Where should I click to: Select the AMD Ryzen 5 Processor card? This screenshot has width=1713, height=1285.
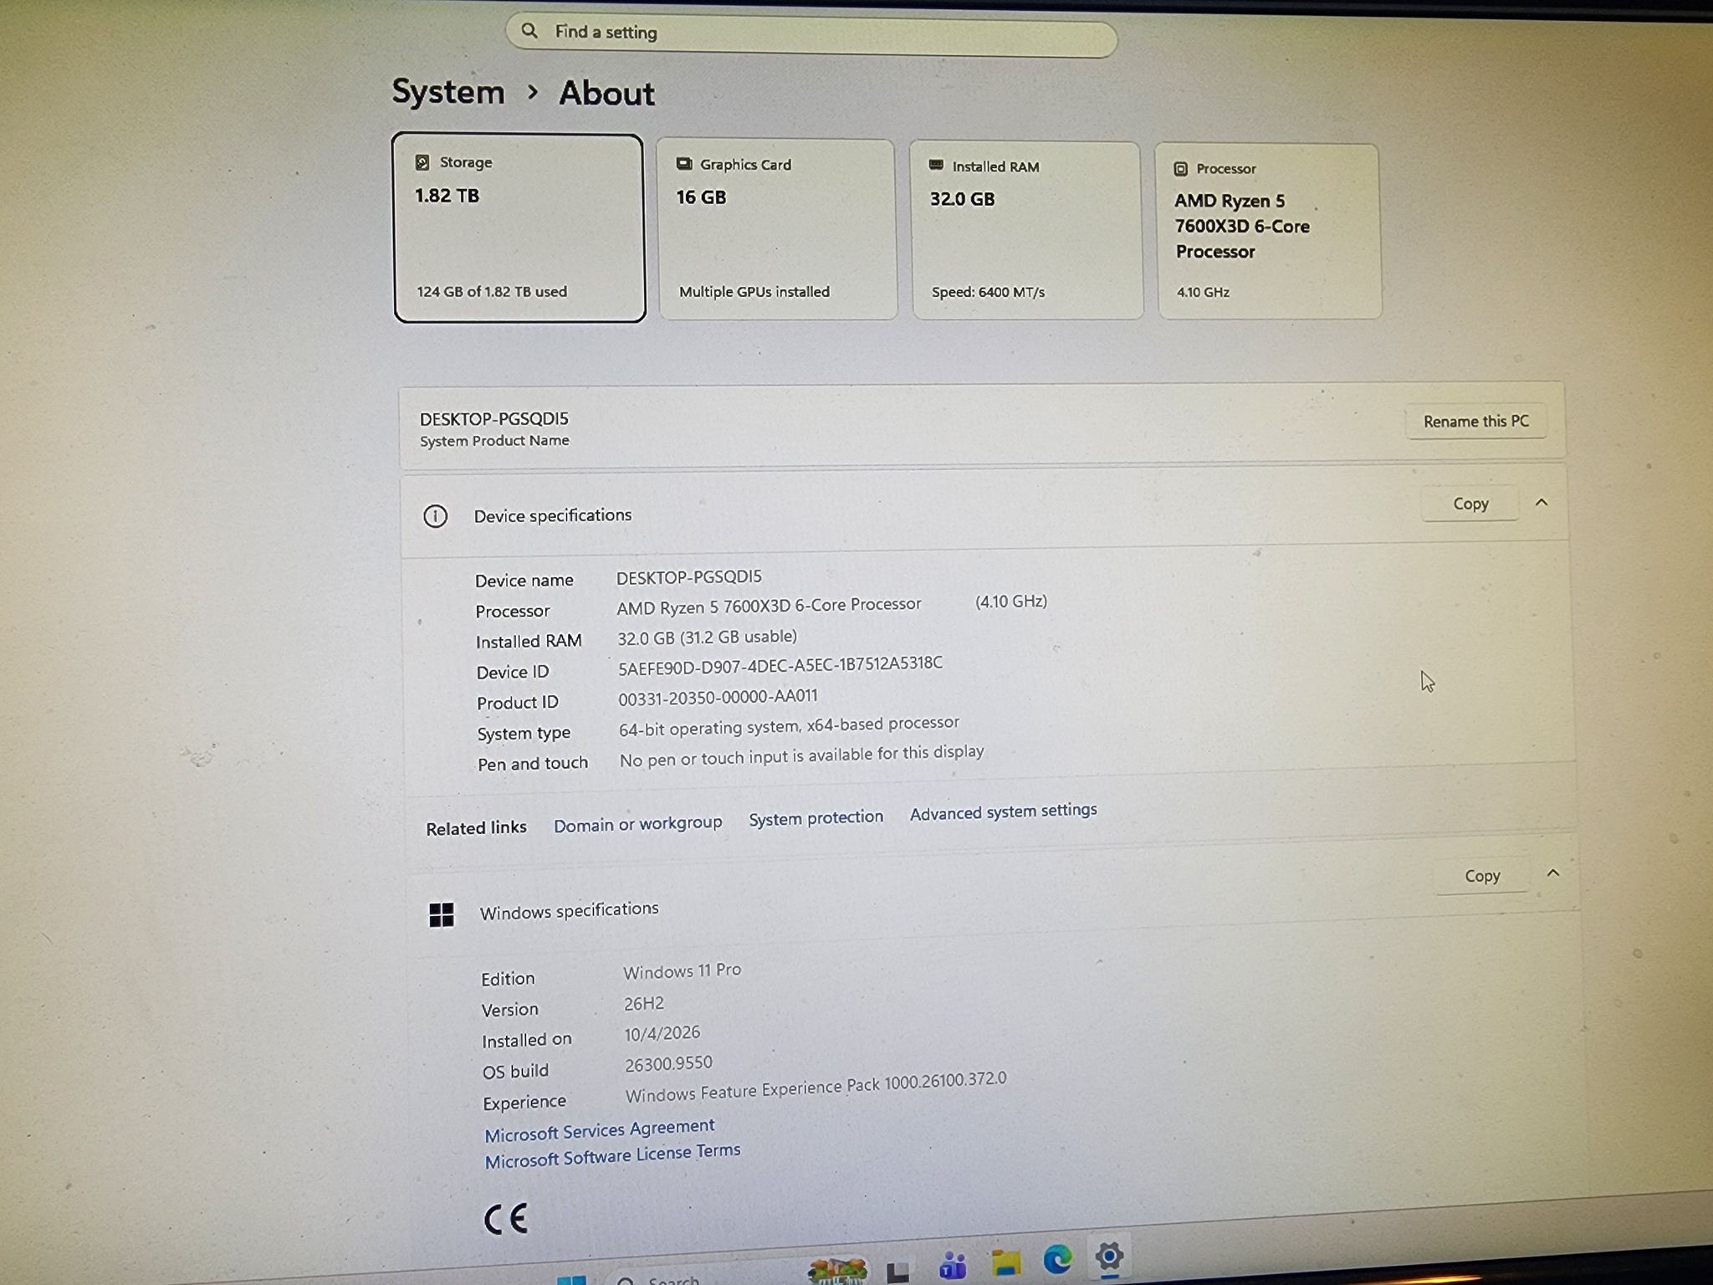point(1269,232)
